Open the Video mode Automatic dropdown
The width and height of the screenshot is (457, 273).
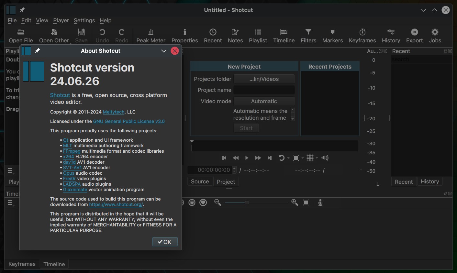[x=264, y=101]
